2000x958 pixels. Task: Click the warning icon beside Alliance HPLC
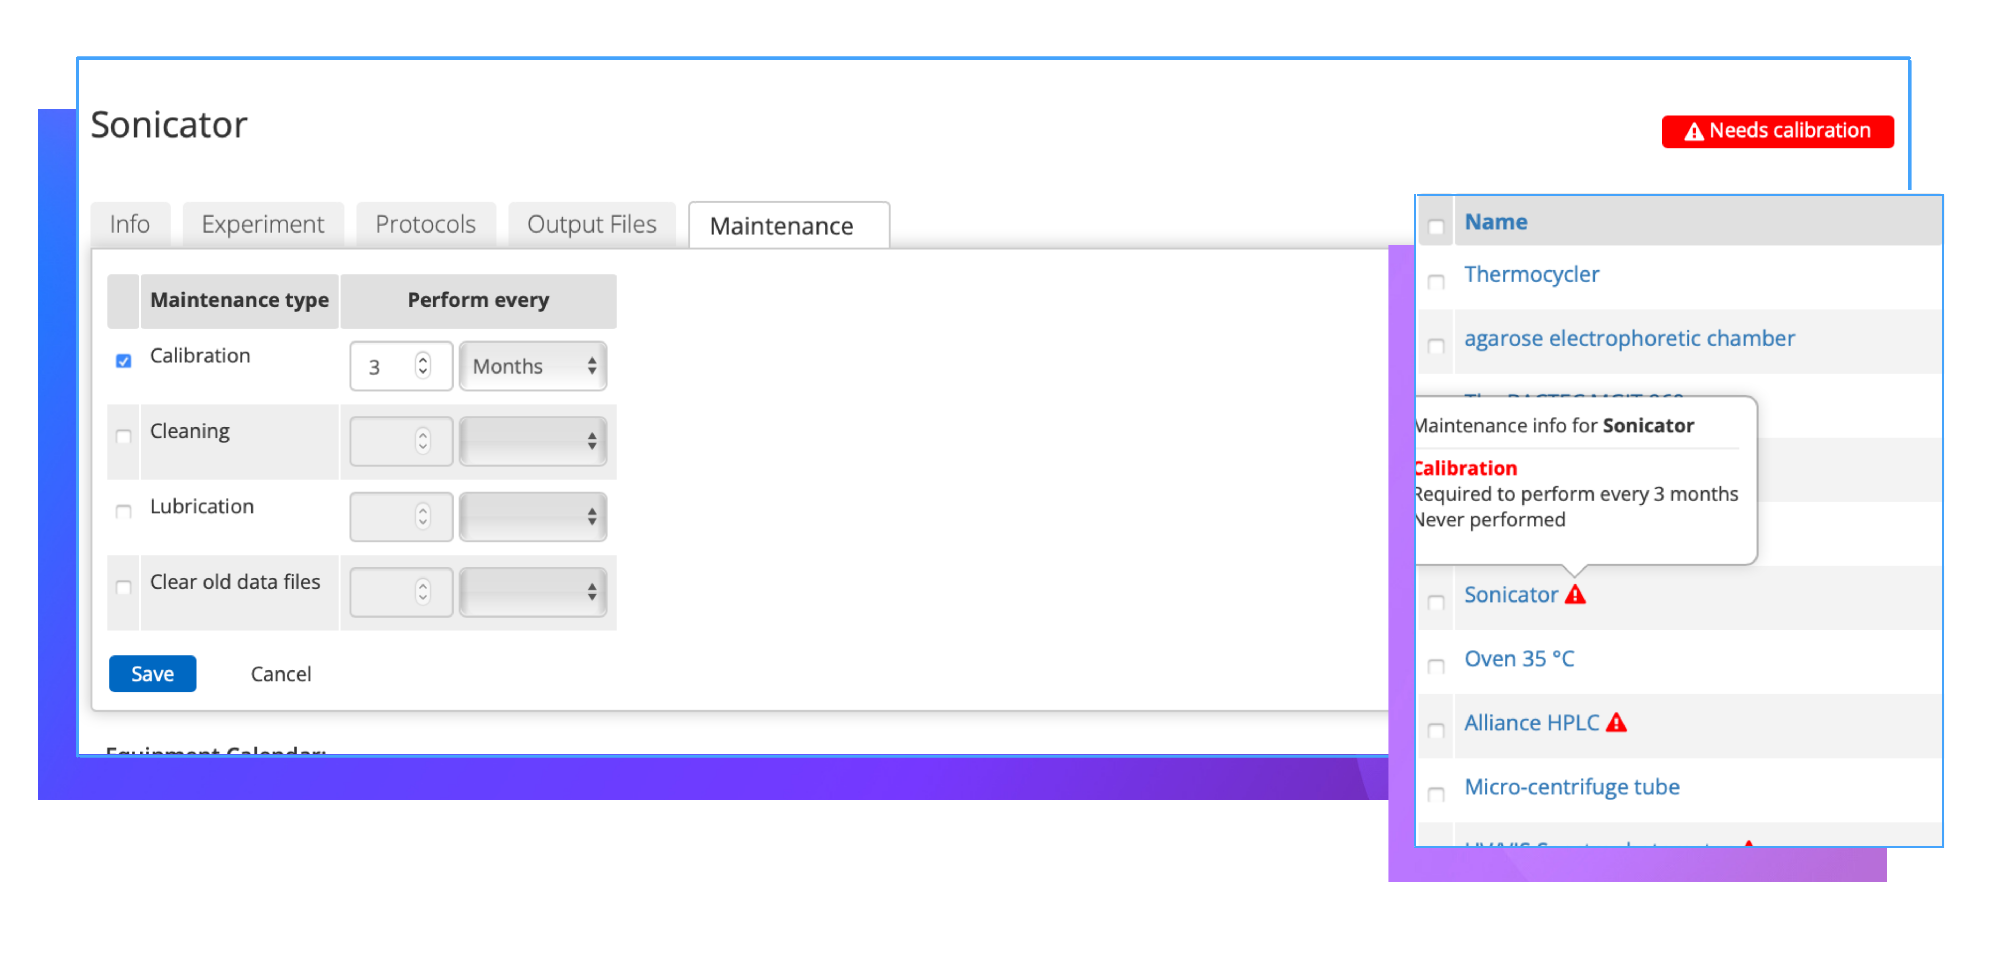[x=1616, y=723]
